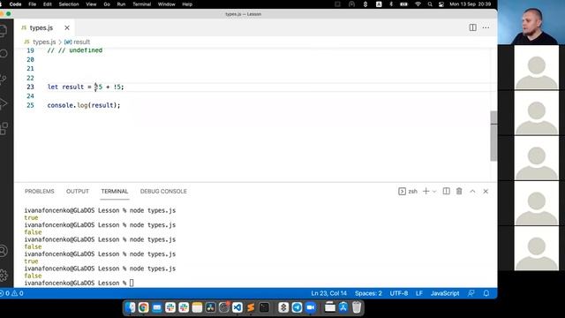Open the File menu
565x318 pixels.
[x=32, y=4]
